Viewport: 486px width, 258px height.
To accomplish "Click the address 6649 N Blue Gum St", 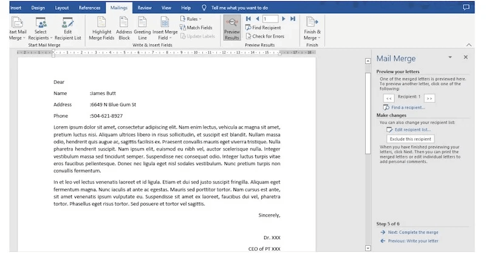I will (x=114, y=104).
